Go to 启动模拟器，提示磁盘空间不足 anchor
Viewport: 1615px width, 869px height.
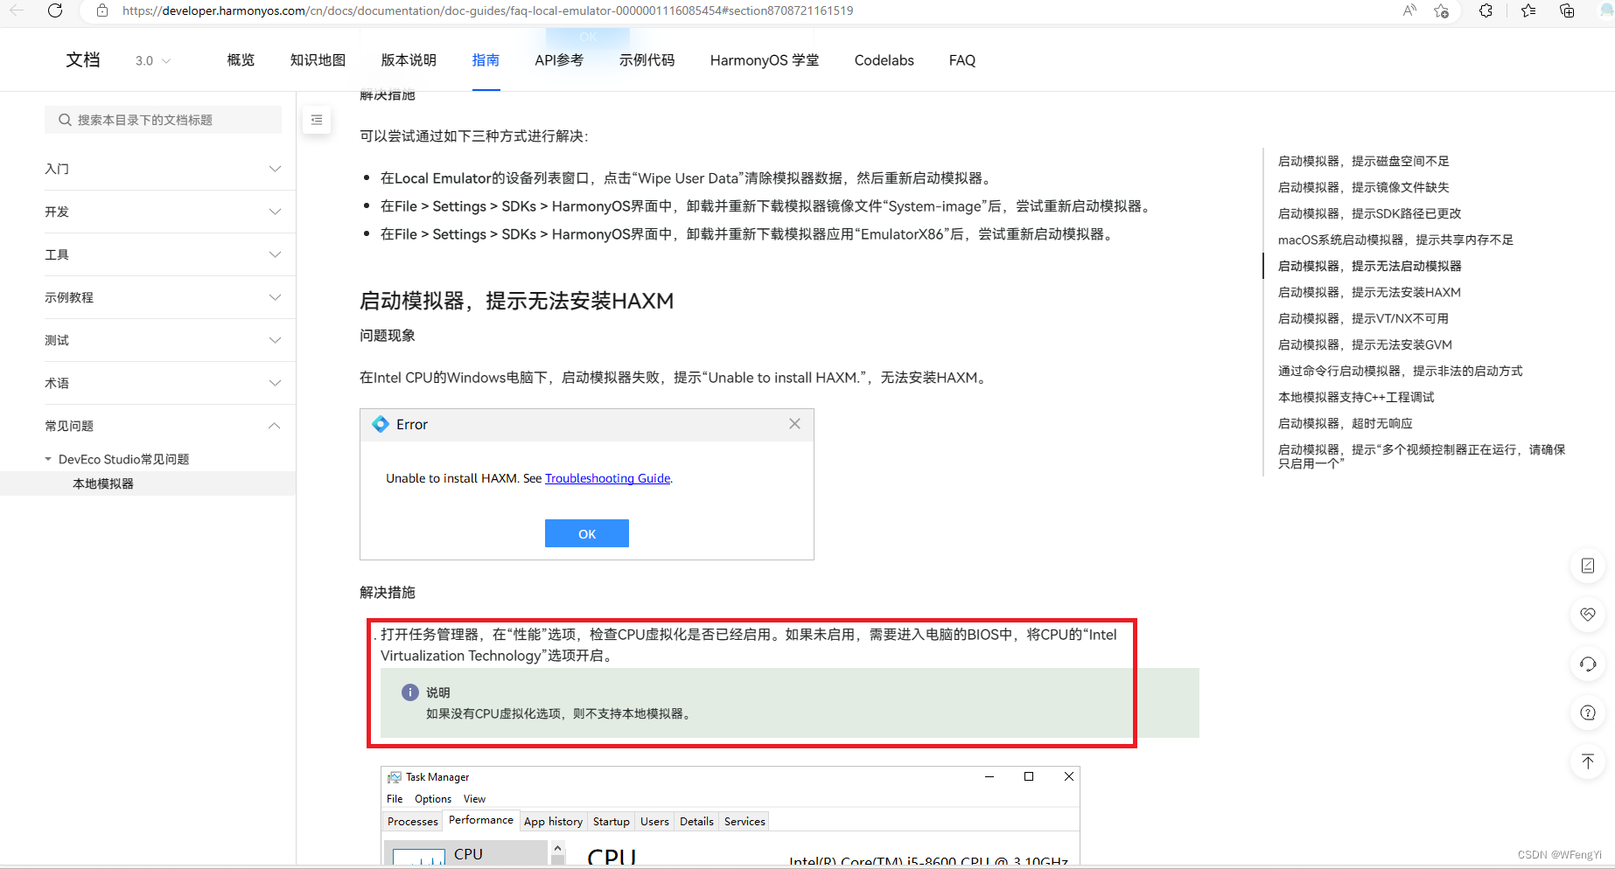click(x=1363, y=161)
